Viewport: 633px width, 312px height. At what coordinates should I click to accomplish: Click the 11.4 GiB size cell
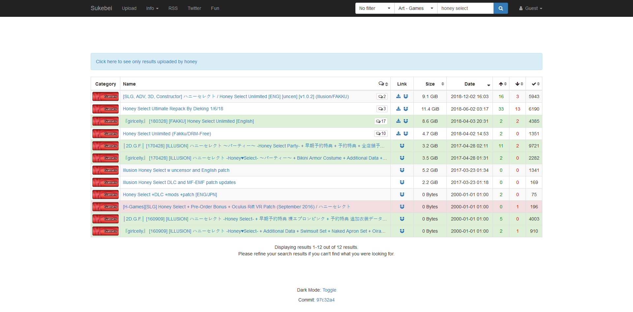click(430, 109)
